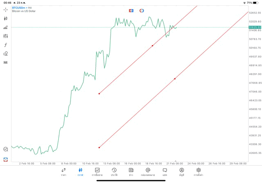This screenshot has height=183, width=262.
Task: Open the indicators list icon
Action: click(x=6, y=27)
